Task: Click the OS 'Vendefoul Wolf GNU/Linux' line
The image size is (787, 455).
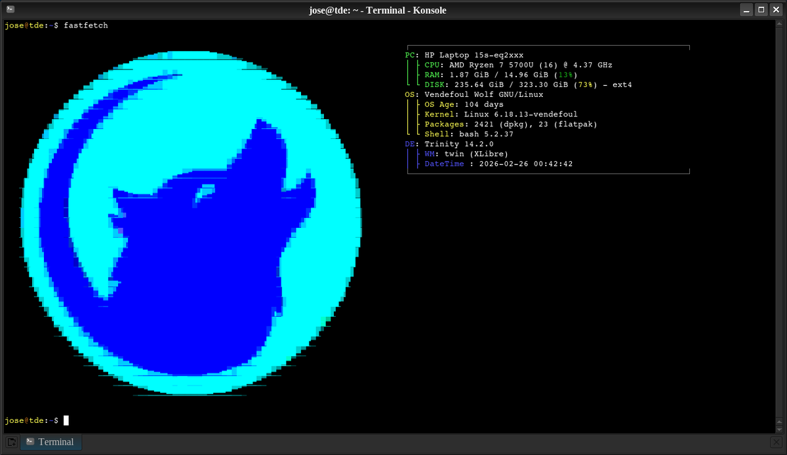Action: [x=474, y=95]
